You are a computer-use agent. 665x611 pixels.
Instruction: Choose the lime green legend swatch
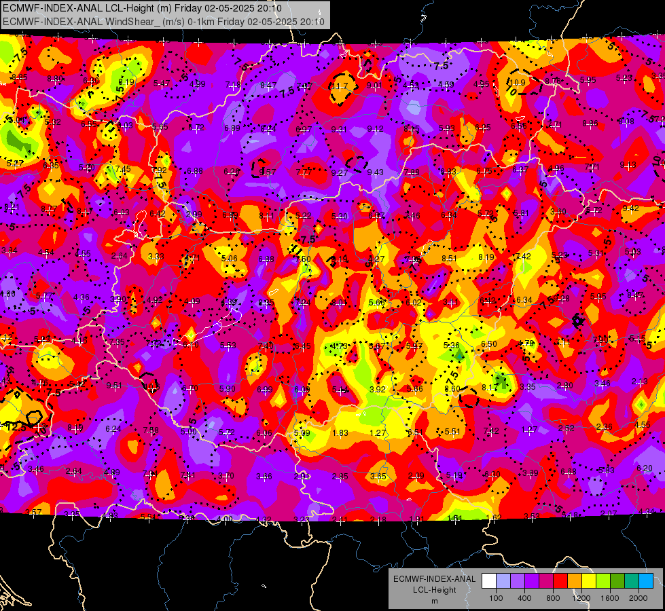click(603, 581)
